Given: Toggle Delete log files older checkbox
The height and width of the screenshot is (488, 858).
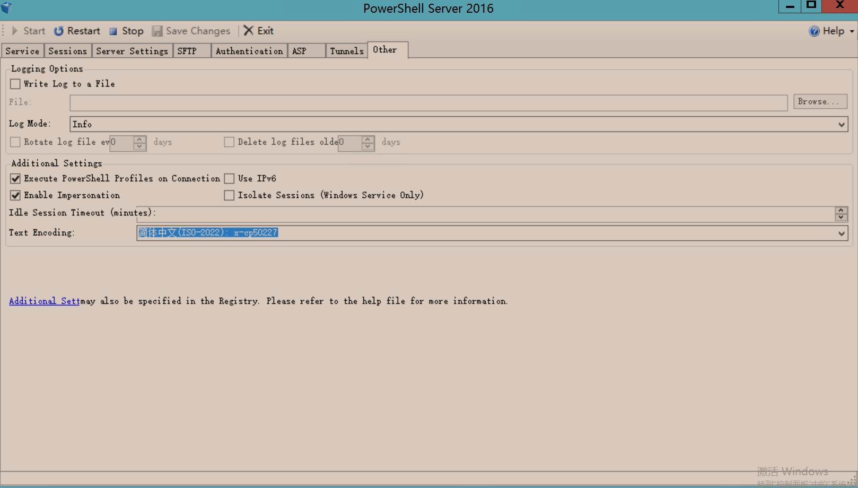Looking at the screenshot, I should [x=229, y=142].
